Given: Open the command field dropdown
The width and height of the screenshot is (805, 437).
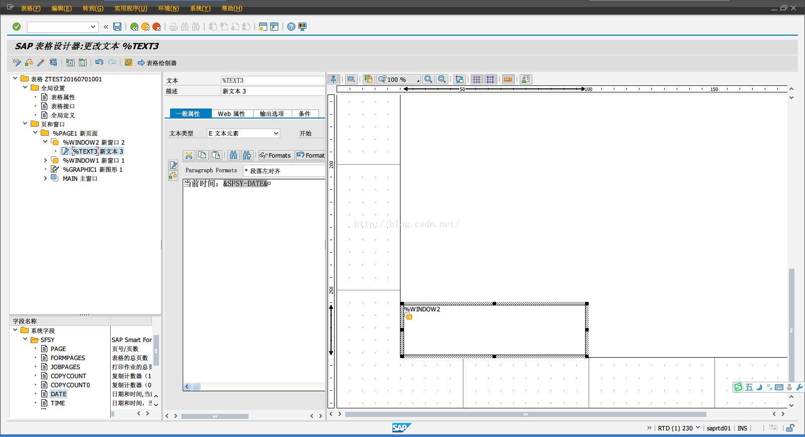Looking at the screenshot, I should (93, 27).
